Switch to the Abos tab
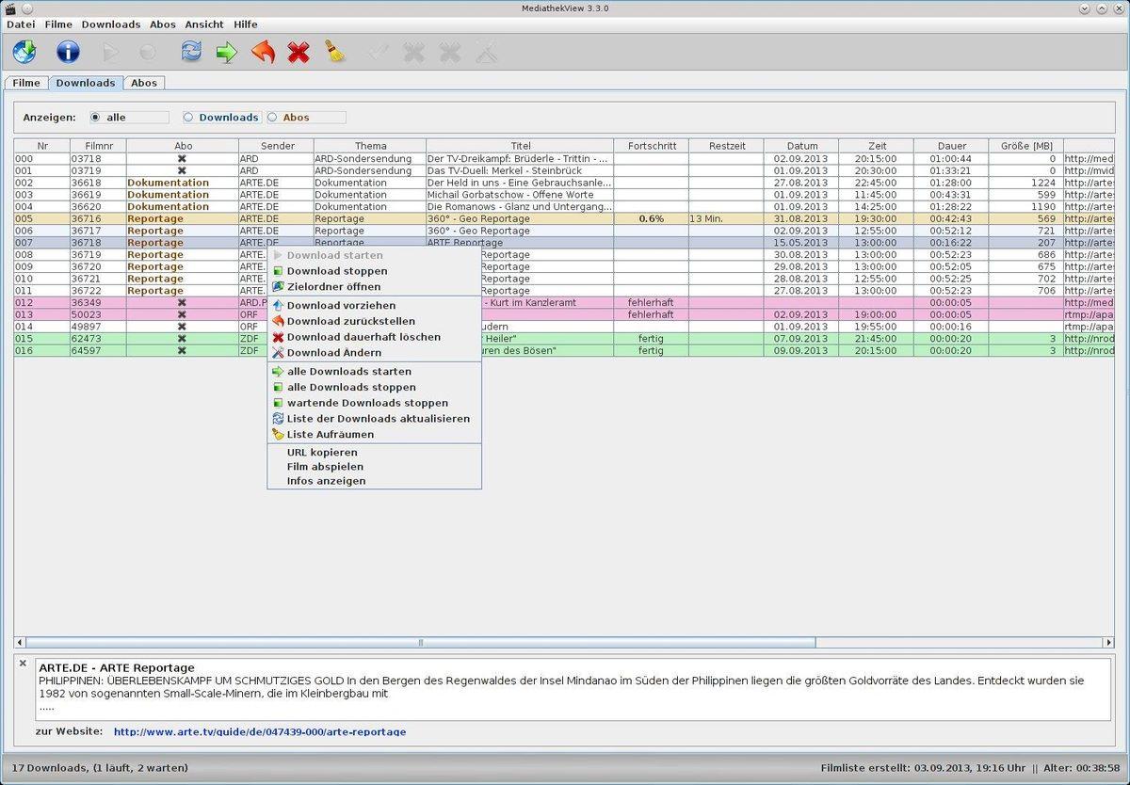 click(x=144, y=83)
